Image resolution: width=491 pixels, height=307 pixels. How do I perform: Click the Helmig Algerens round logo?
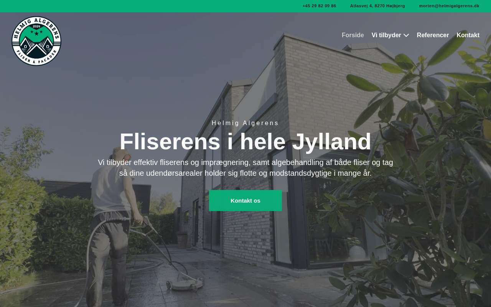tap(36, 41)
